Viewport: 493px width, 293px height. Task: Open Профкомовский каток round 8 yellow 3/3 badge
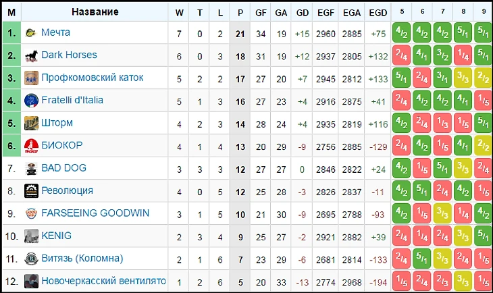pos(463,78)
